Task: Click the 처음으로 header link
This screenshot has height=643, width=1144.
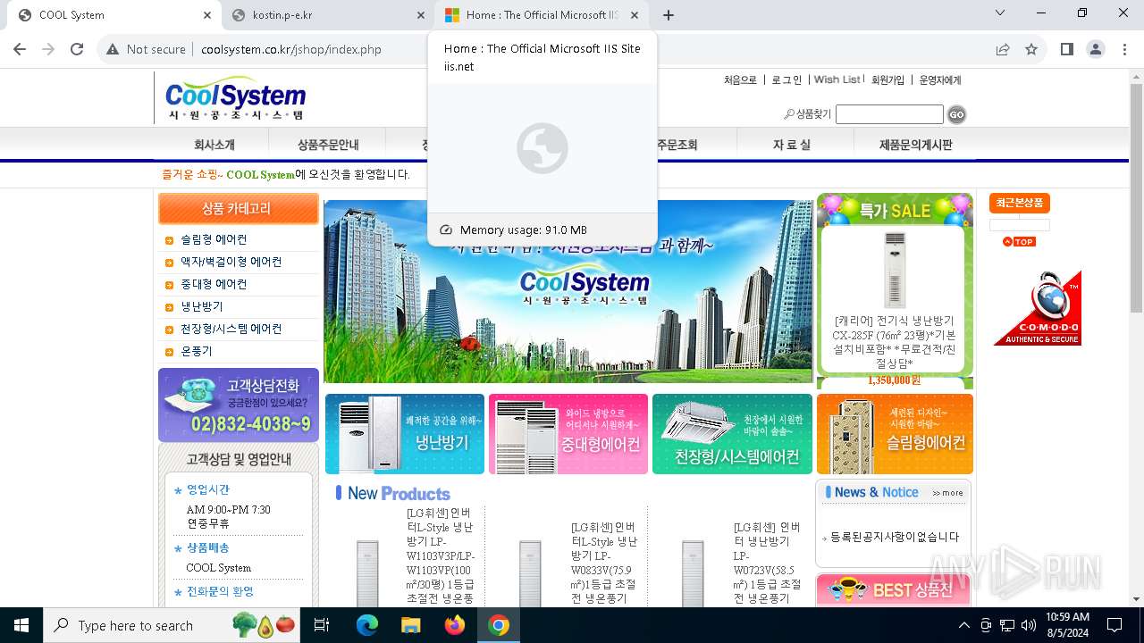Action: [x=740, y=80]
